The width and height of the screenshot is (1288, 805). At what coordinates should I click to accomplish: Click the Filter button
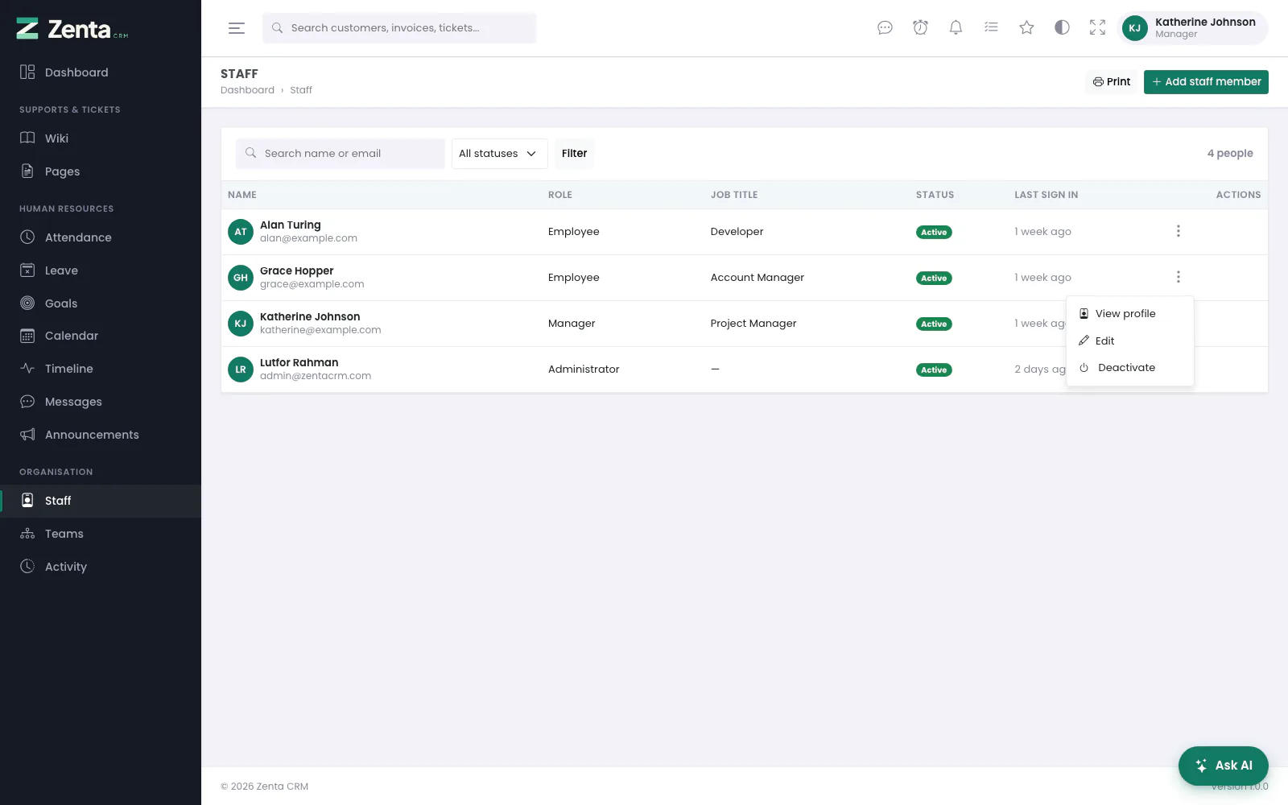click(x=574, y=154)
